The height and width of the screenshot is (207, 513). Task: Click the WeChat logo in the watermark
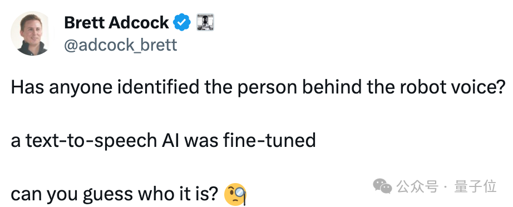point(382,186)
